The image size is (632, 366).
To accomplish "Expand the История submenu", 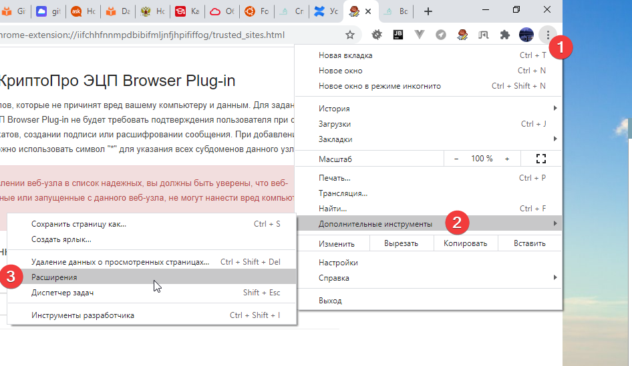I will coord(429,108).
